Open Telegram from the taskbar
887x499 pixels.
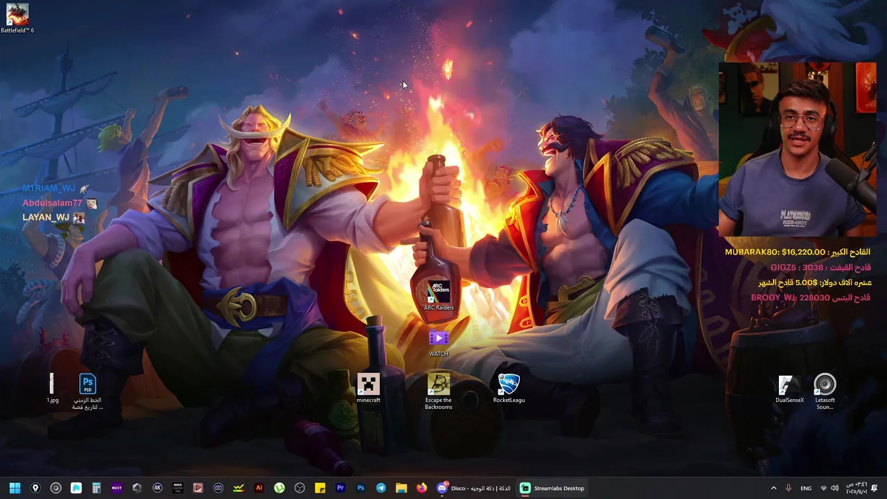(380, 488)
